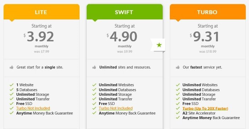Click the thumbs-up icon in Turbo plan
Screen dimensions: 249x129
click(x=178, y=68)
